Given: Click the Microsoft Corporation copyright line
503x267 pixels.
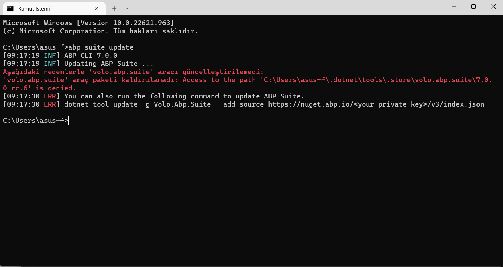Looking at the screenshot, I should [100, 31].
